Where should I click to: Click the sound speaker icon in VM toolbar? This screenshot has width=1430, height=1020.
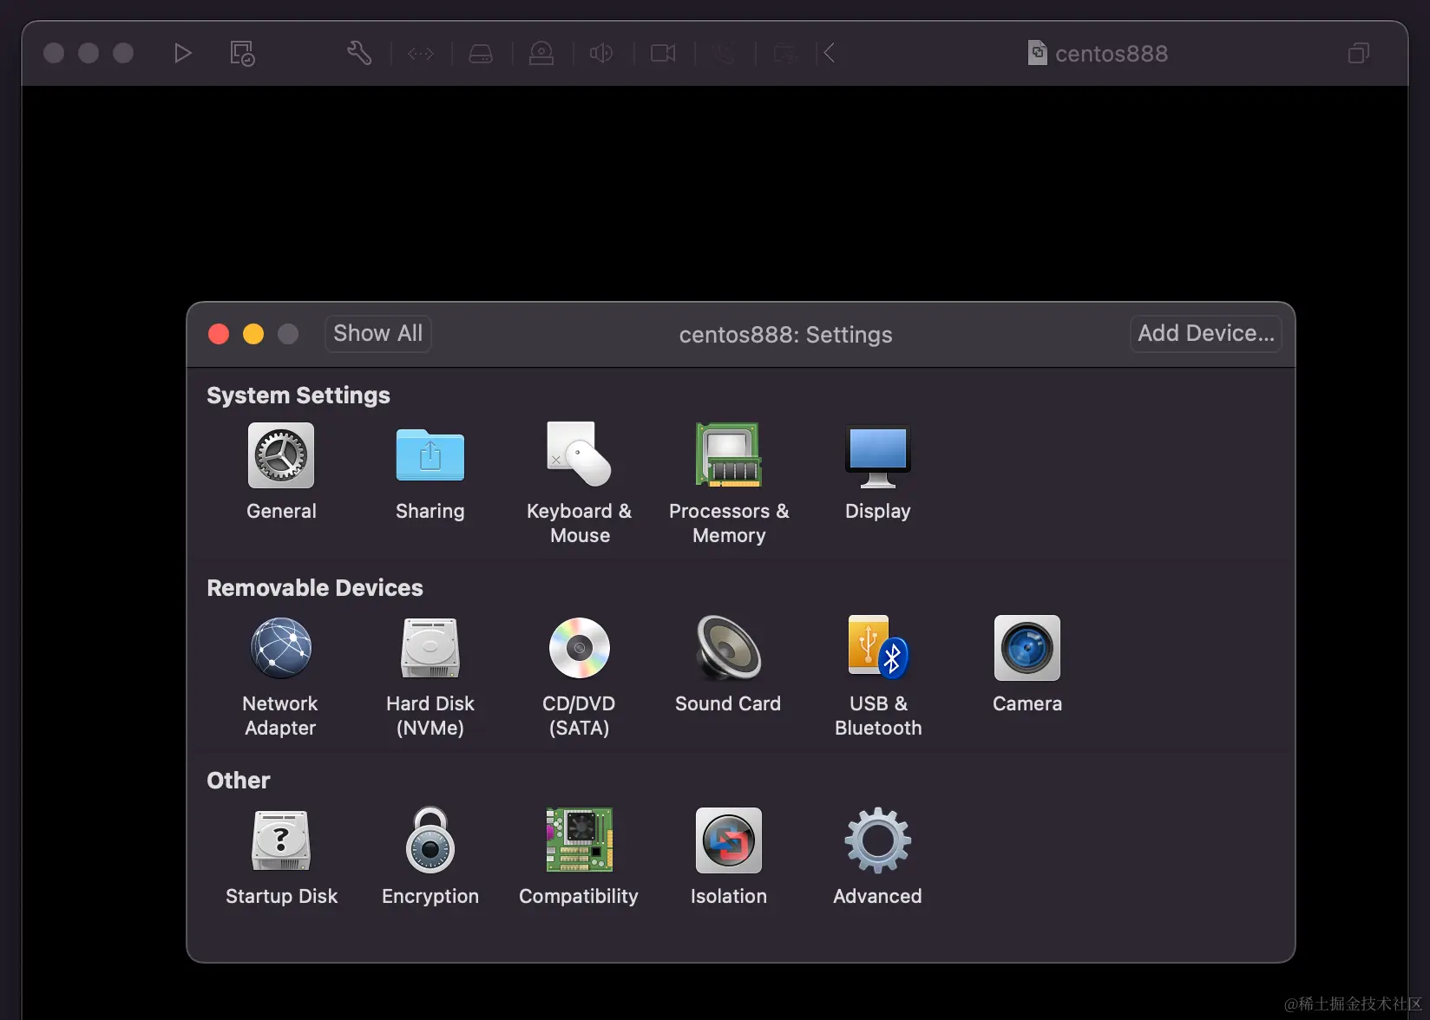(601, 53)
